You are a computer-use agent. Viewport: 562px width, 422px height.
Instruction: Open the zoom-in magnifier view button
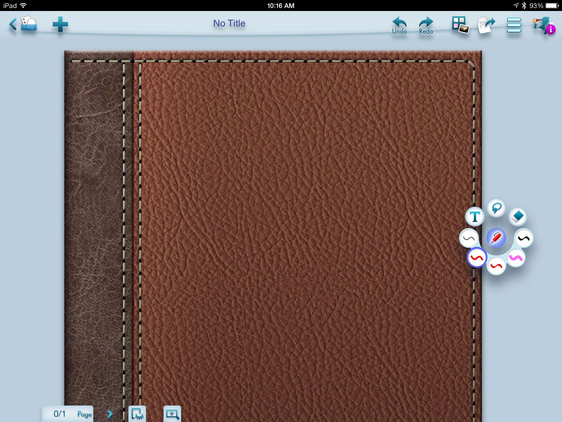[x=172, y=414]
